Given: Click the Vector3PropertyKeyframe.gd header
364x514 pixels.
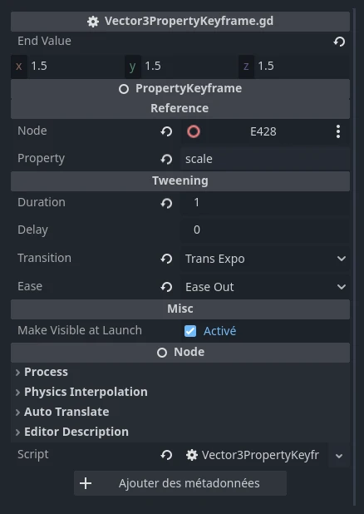Looking at the screenshot, I should pos(180,22).
